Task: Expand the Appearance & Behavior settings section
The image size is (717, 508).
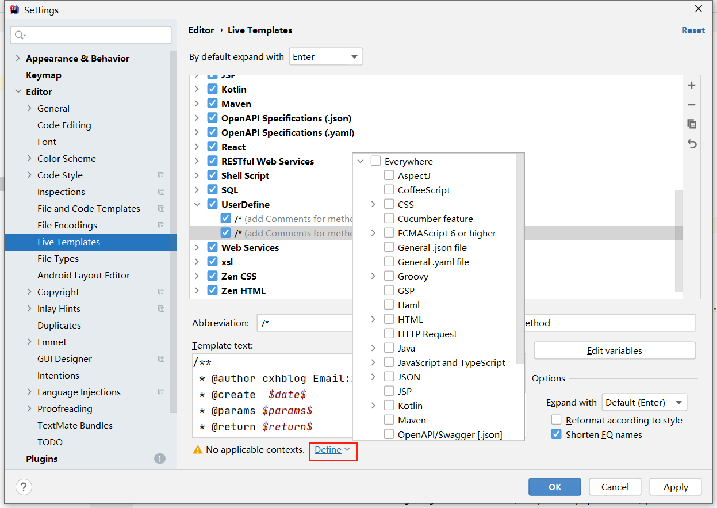Action: click(x=17, y=58)
